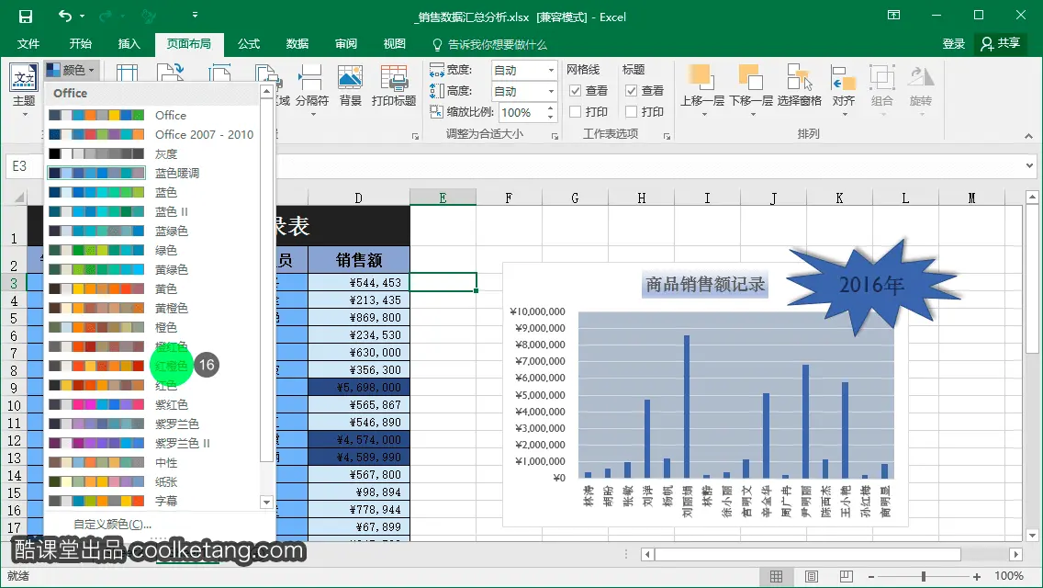
Task: Click the zoom slider handle
Action: pyautogui.click(x=924, y=577)
